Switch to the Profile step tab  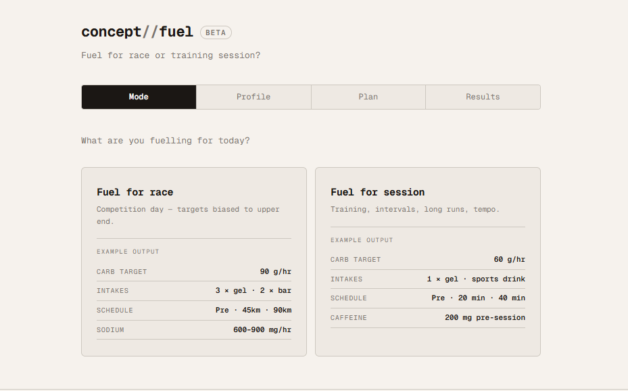pos(253,97)
